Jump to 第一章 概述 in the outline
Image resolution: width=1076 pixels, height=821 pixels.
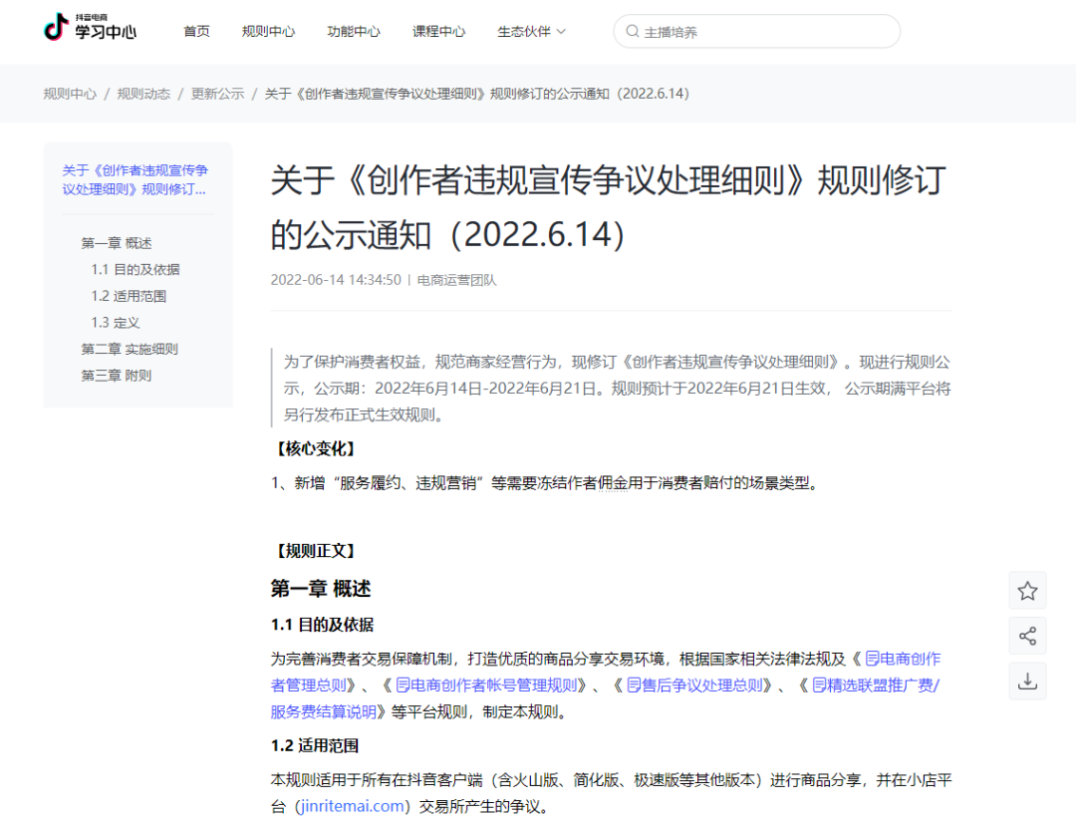pyautogui.click(x=117, y=243)
